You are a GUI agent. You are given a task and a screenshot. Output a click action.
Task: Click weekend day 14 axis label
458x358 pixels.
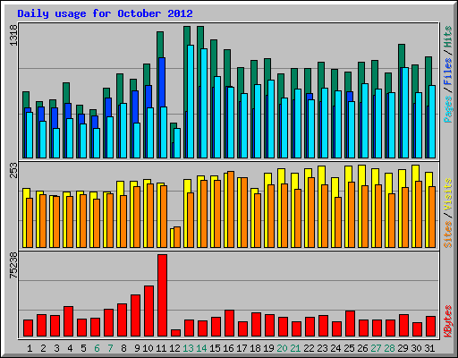[201, 348]
